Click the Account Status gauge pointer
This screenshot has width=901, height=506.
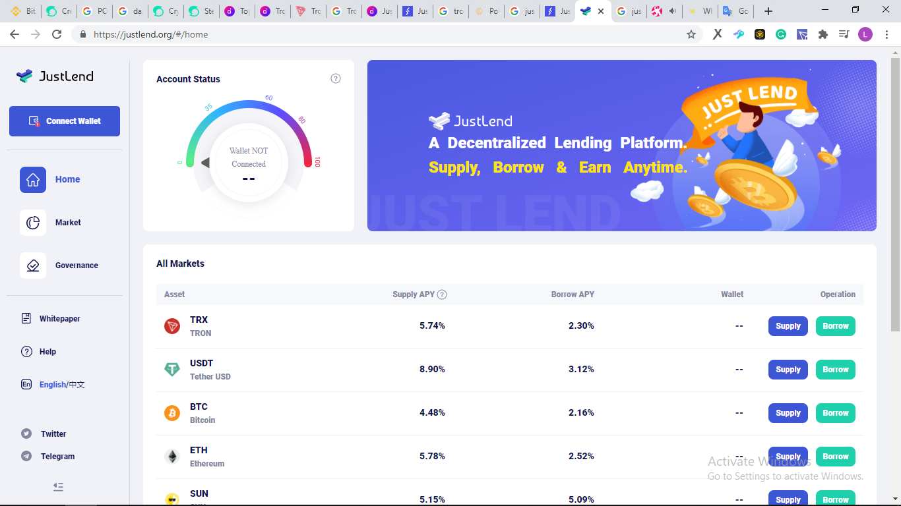(205, 163)
